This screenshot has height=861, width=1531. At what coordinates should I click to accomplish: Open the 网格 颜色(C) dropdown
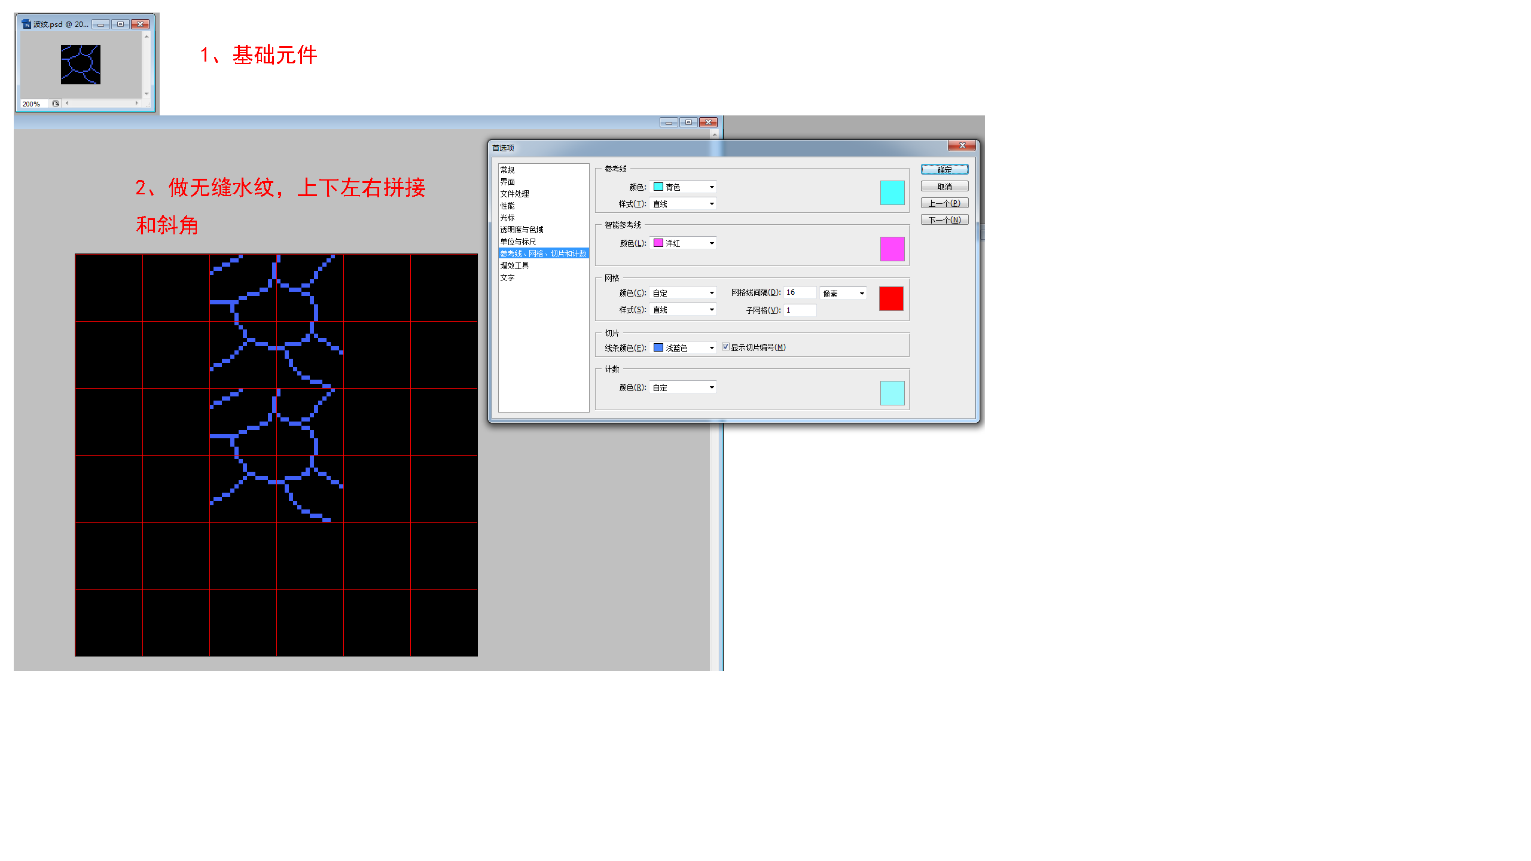point(684,293)
